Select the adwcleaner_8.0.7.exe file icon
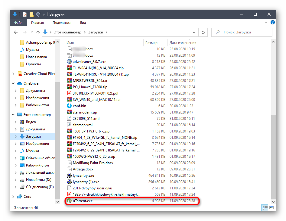286x221 pixels. [69, 61]
